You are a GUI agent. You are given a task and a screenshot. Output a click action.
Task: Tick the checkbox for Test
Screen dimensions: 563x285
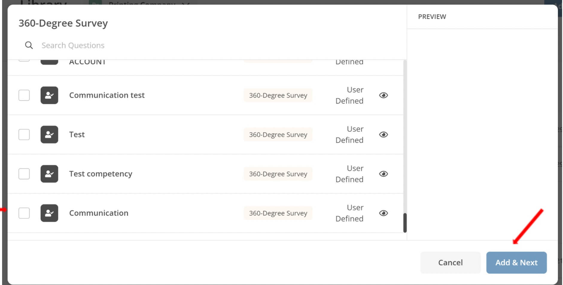[24, 134]
